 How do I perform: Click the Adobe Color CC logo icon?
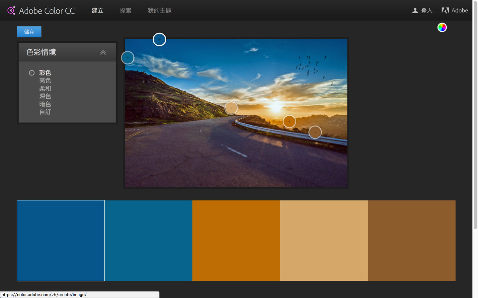[x=11, y=11]
